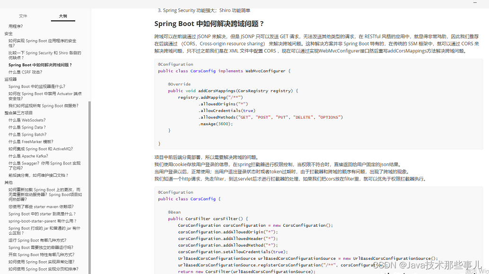The height and width of the screenshot is (274, 489).
Task: Click the .allowedOrigins("*") line
Action: [x=223, y=104]
